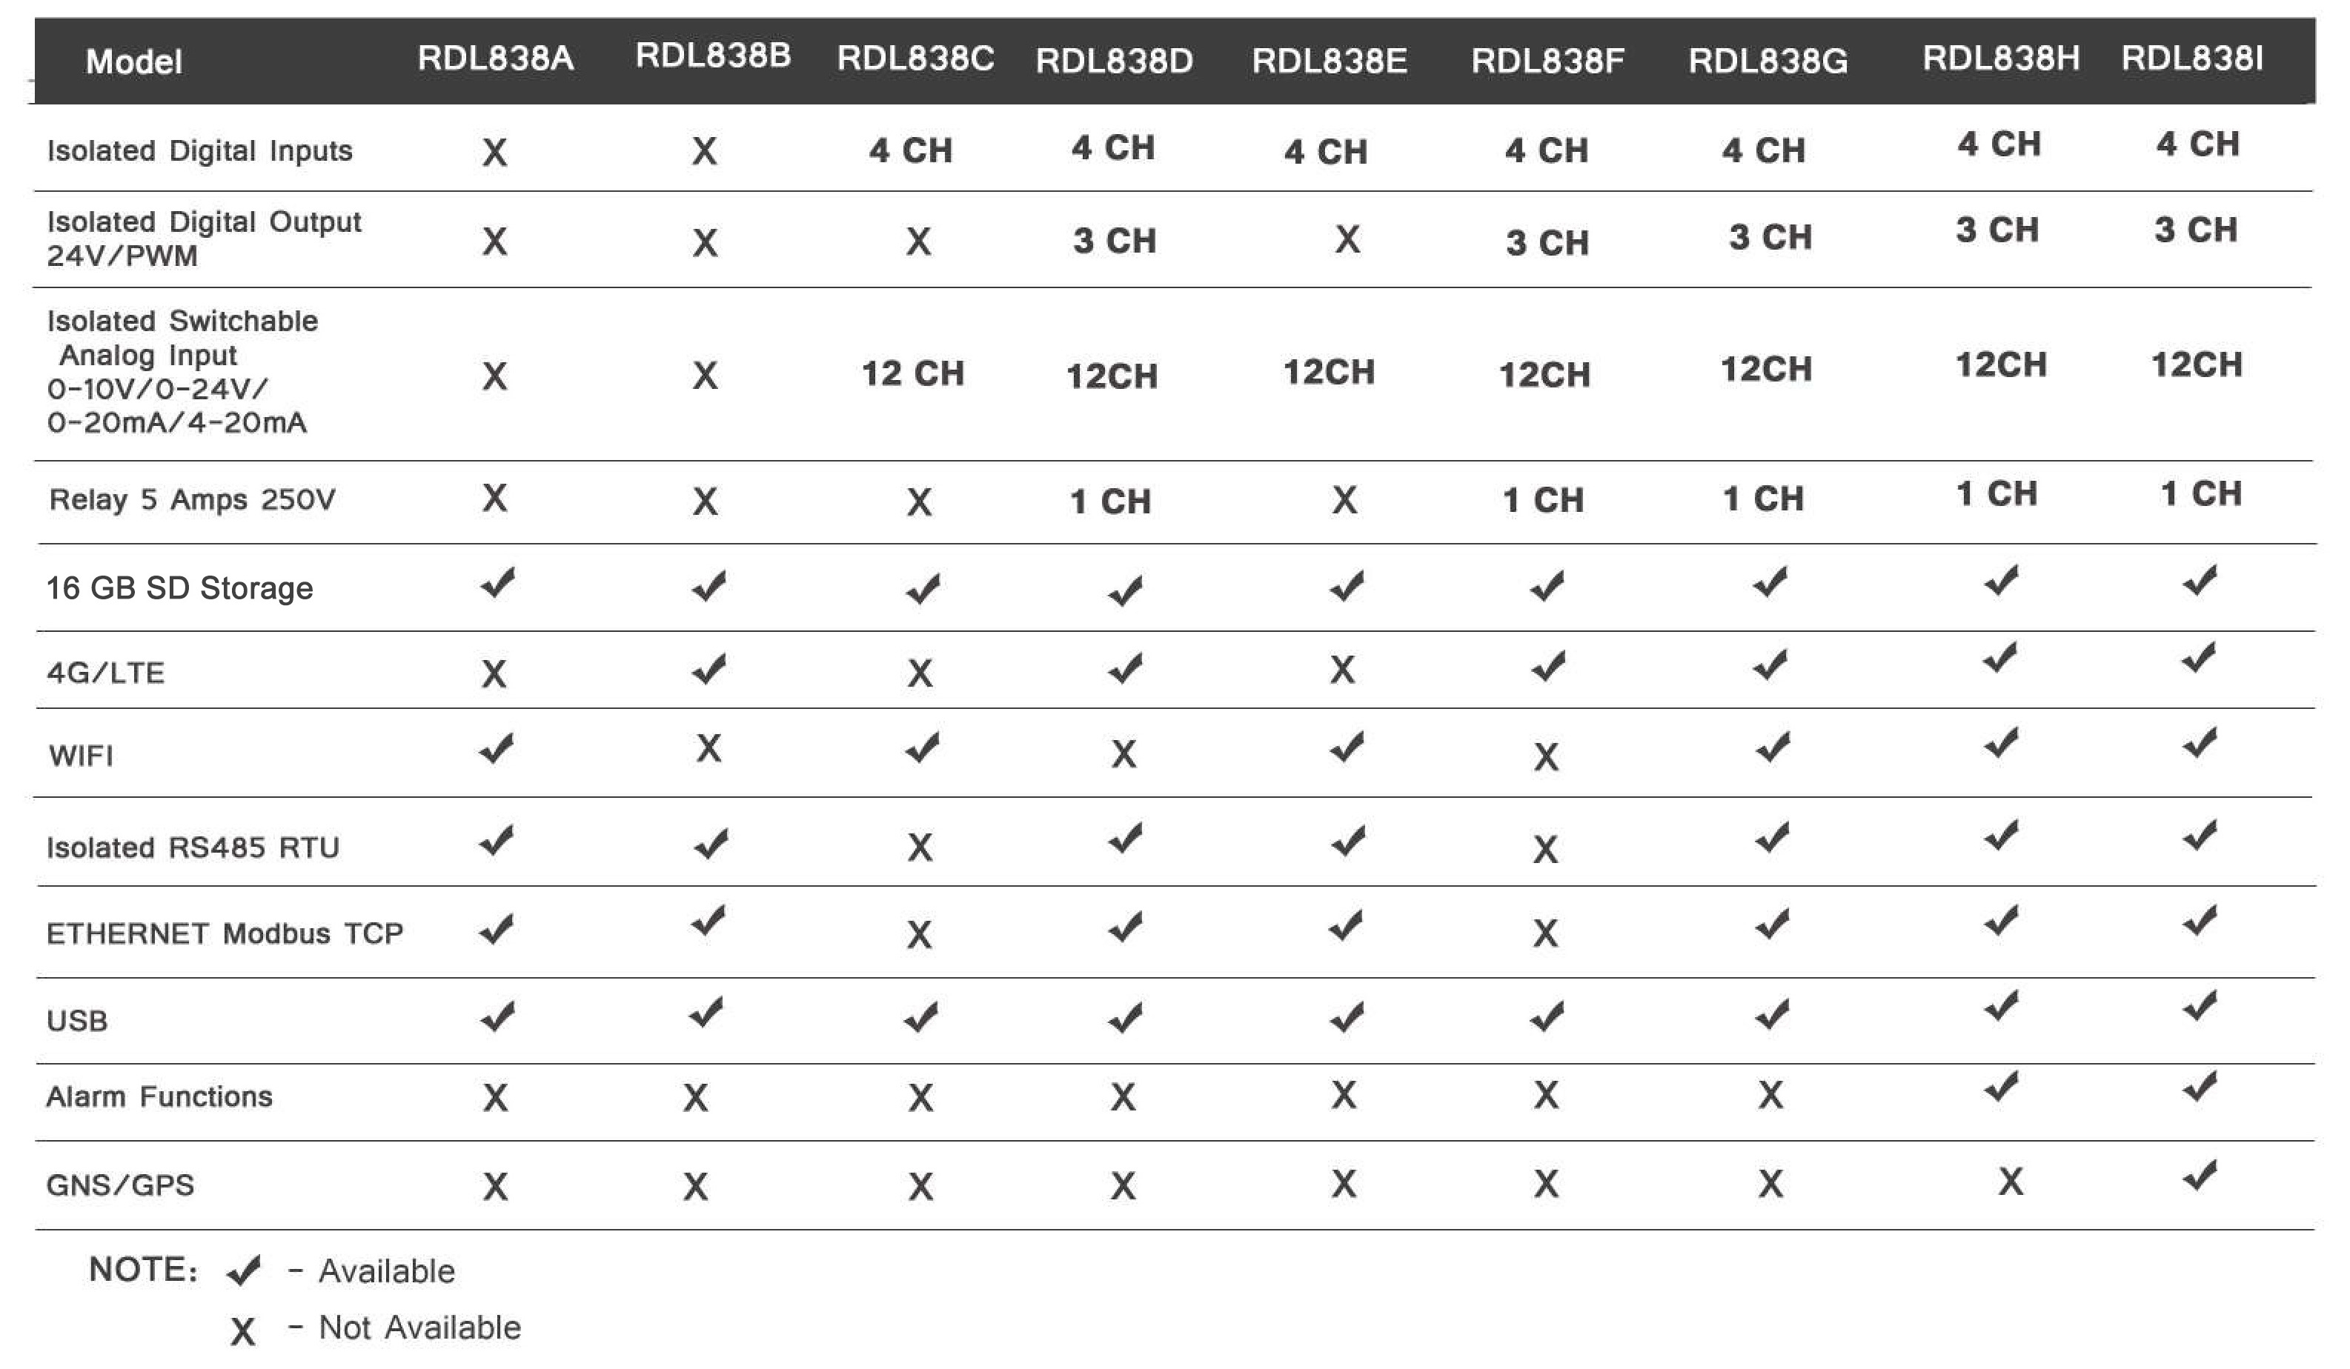Click the Not Available X in the legend
This screenshot has width=2350, height=1369.
click(242, 1332)
